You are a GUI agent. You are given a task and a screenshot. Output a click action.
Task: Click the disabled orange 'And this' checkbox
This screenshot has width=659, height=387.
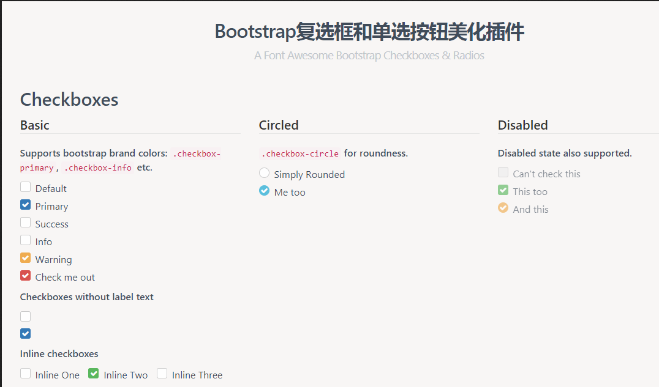tap(503, 207)
